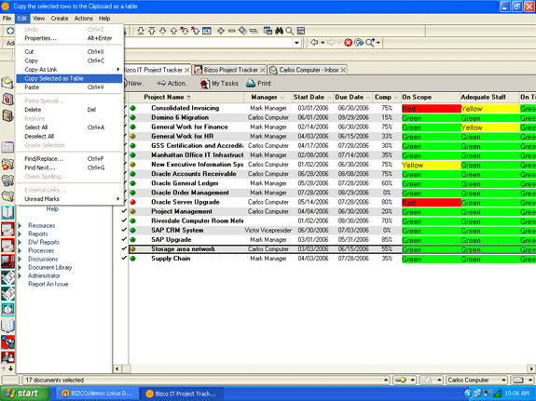Click yellow Adequate Staff cell for General Work for Finance
This screenshot has width=536, height=401.
[489, 127]
